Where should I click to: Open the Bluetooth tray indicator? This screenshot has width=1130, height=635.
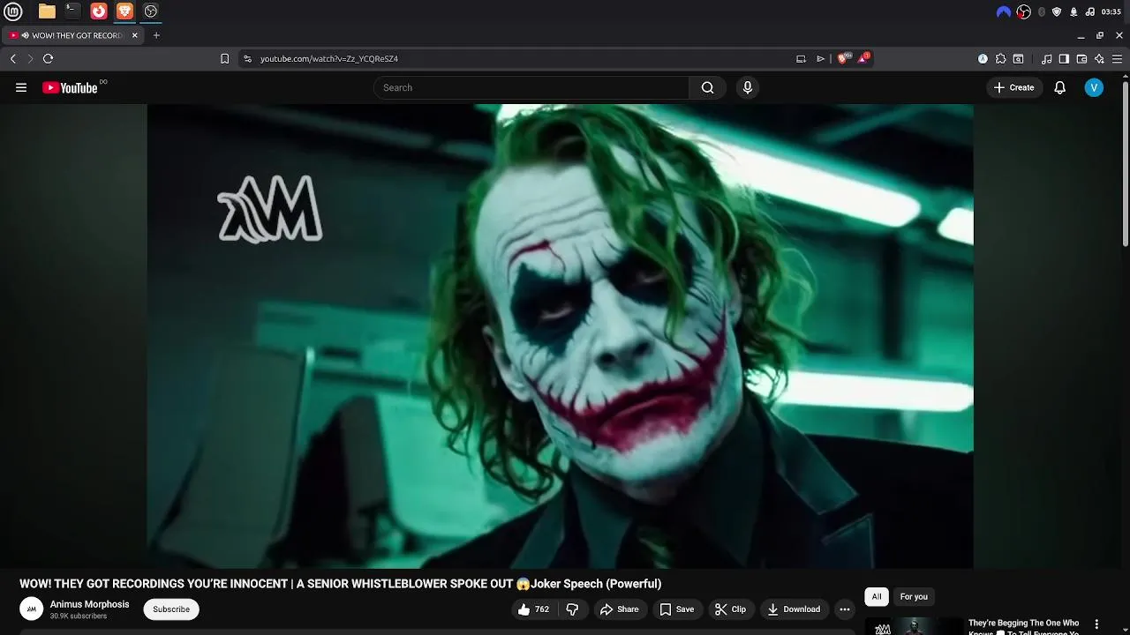(1042, 11)
